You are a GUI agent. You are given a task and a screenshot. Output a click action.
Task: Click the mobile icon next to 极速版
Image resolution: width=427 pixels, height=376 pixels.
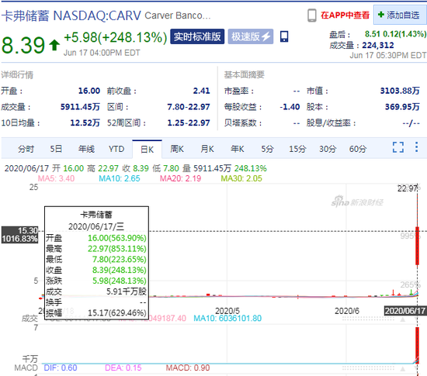(x=284, y=36)
